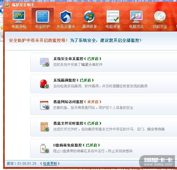Viewport: 177px width, 170px height.
Task: Enable 恶意网站访问监控 未开启 status
Action: [93, 102]
